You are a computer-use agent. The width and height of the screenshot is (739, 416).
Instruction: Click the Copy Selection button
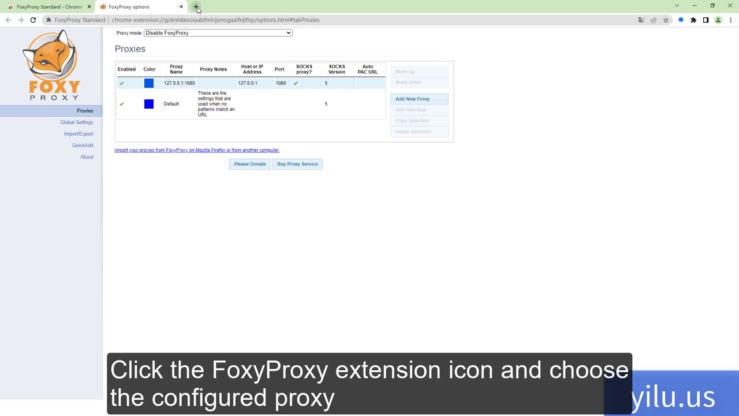[419, 121]
